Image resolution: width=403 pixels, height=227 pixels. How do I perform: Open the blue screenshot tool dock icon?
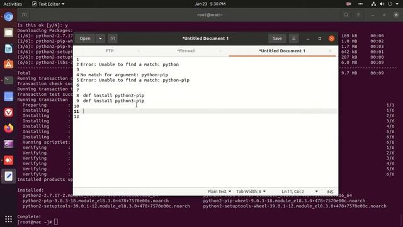click(8, 96)
